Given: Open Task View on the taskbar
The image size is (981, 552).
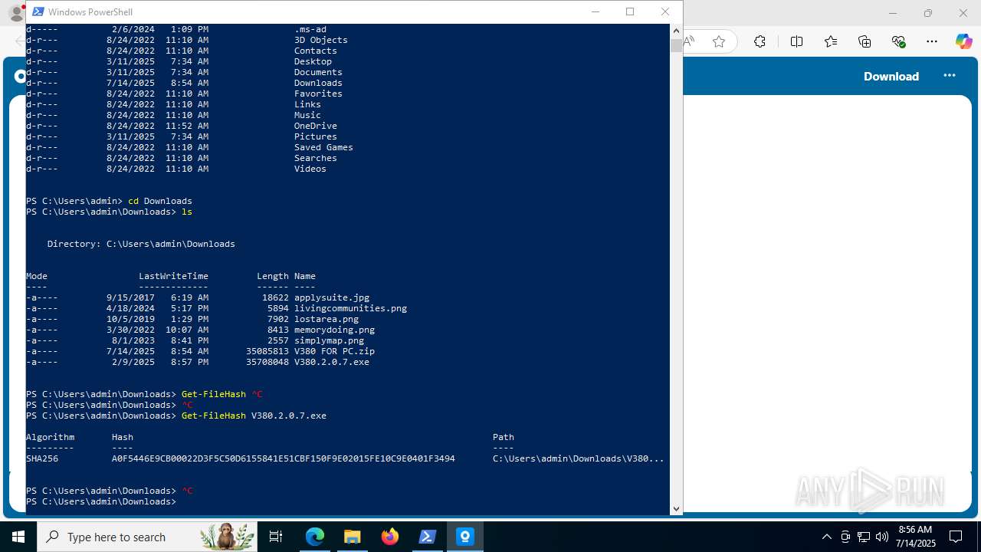Looking at the screenshot, I should [276, 537].
